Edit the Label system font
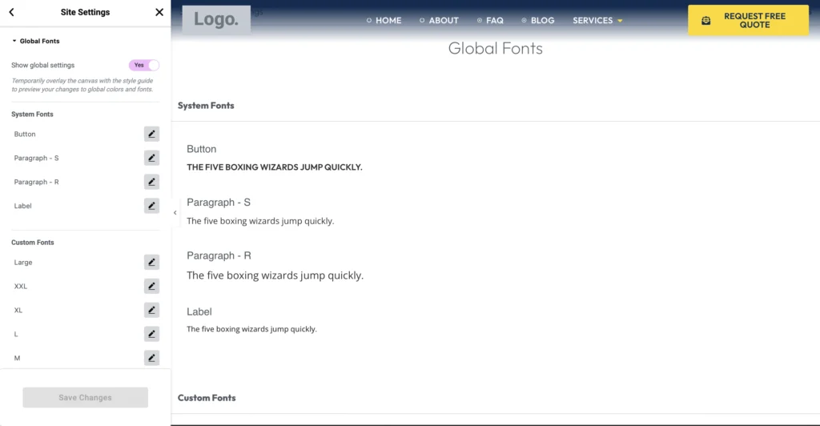This screenshot has width=820, height=426. tap(151, 206)
